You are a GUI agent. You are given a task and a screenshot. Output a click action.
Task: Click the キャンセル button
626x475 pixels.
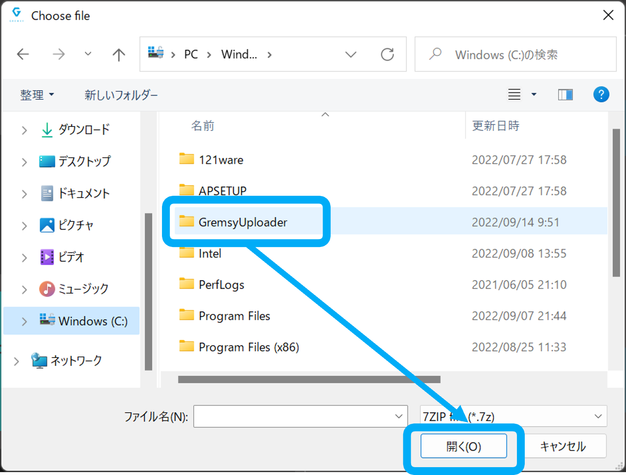coord(563,446)
